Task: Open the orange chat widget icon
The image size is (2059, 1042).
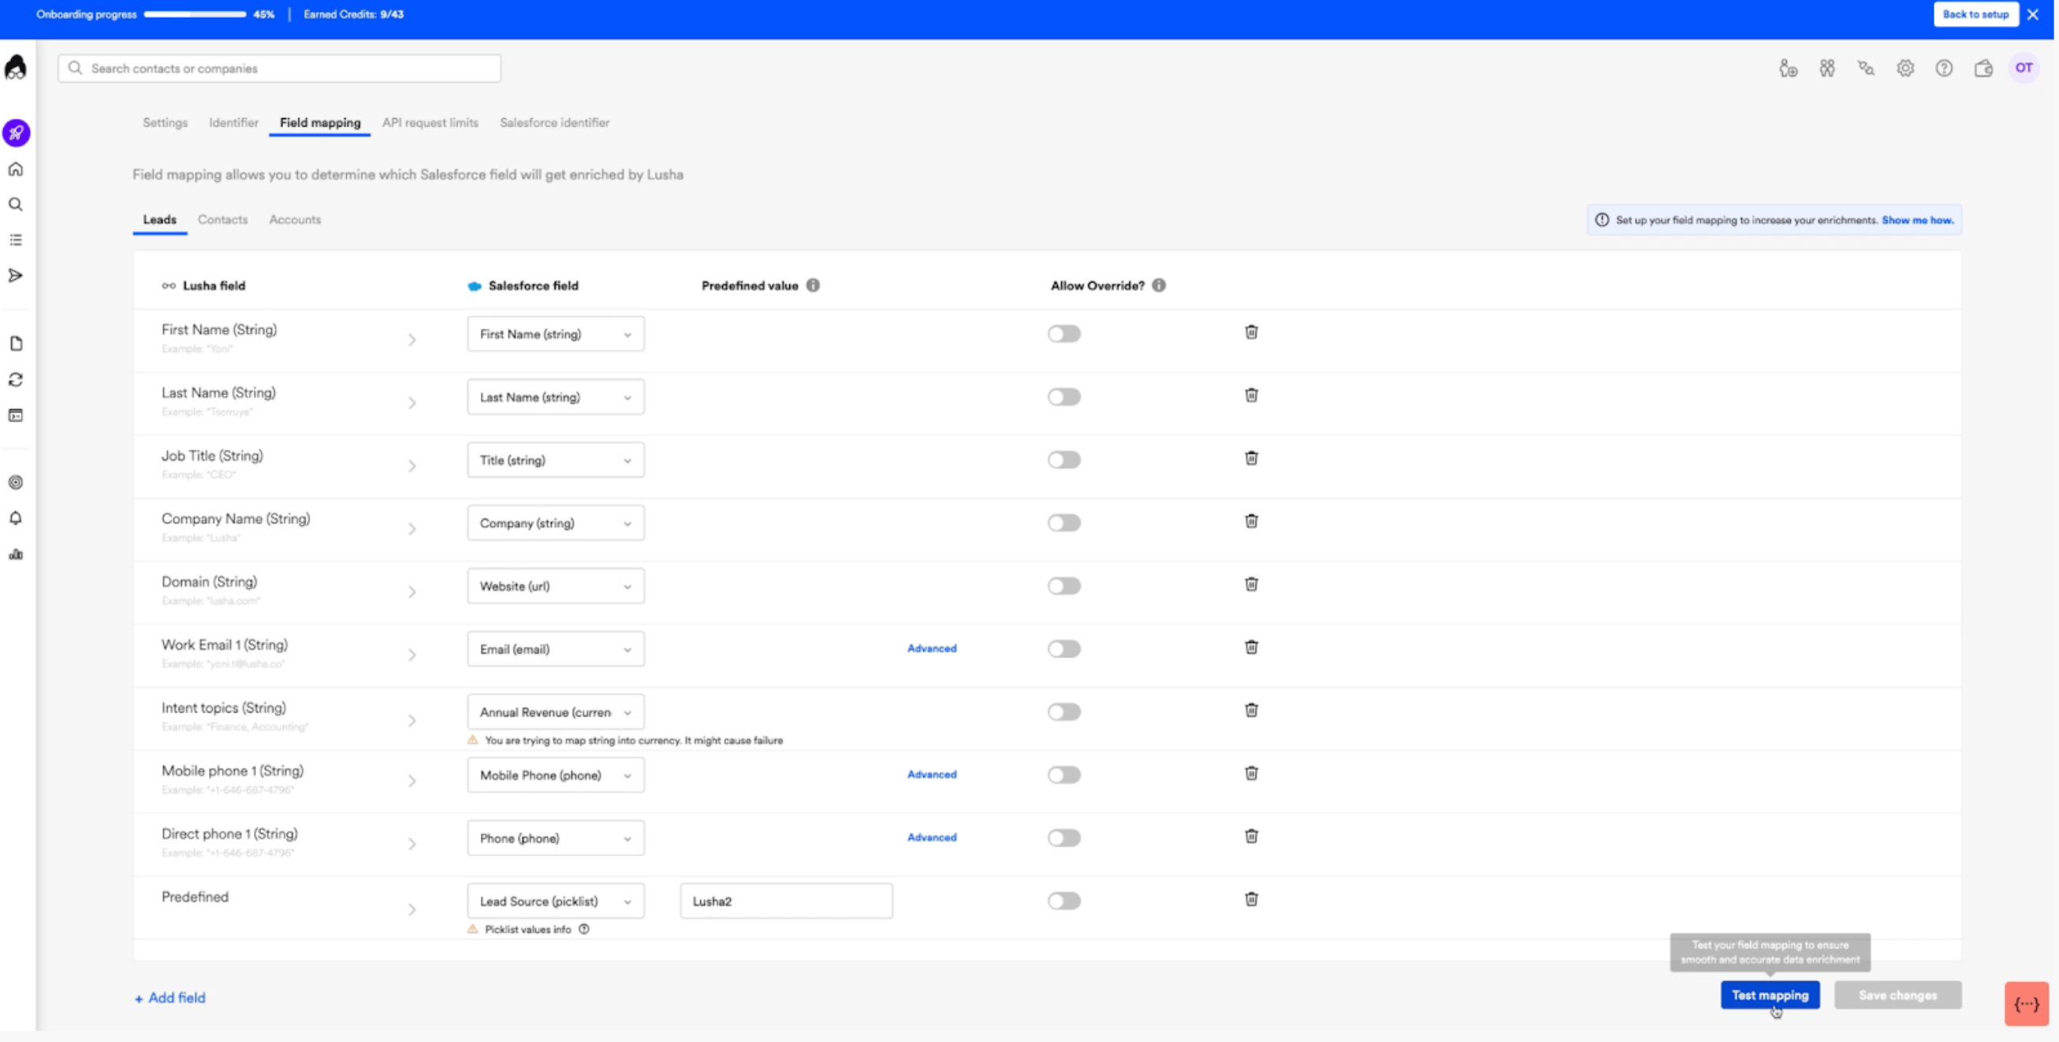Action: point(2025,1003)
